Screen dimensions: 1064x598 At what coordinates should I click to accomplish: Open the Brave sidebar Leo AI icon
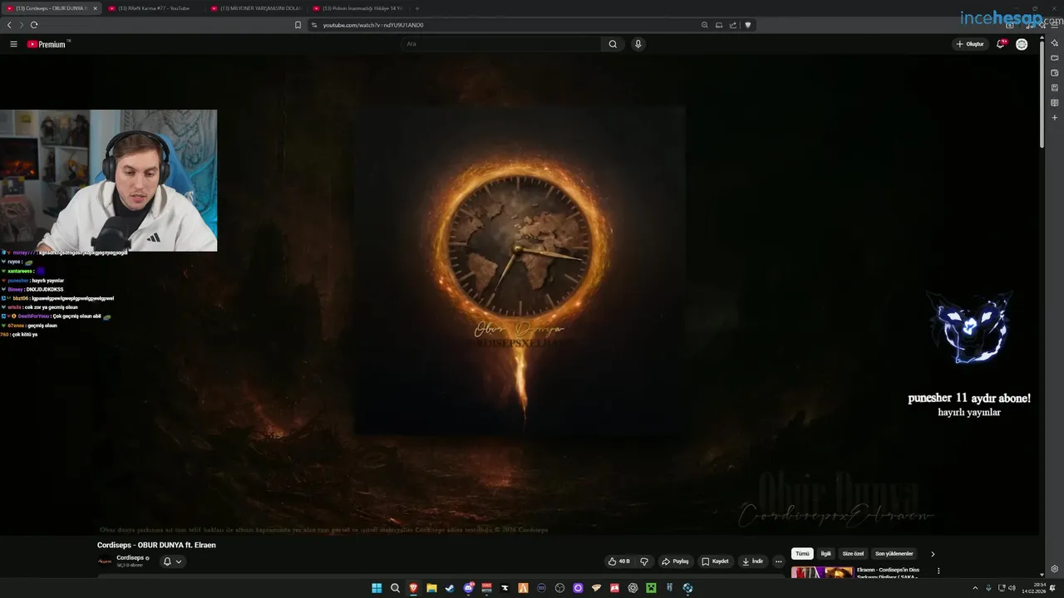click(1054, 42)
